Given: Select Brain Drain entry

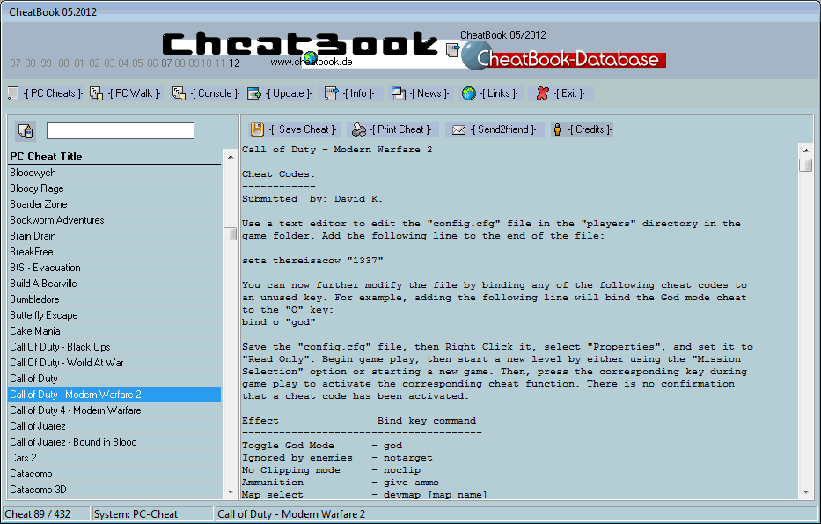Looking at the screenshot, I should (114, 236).
